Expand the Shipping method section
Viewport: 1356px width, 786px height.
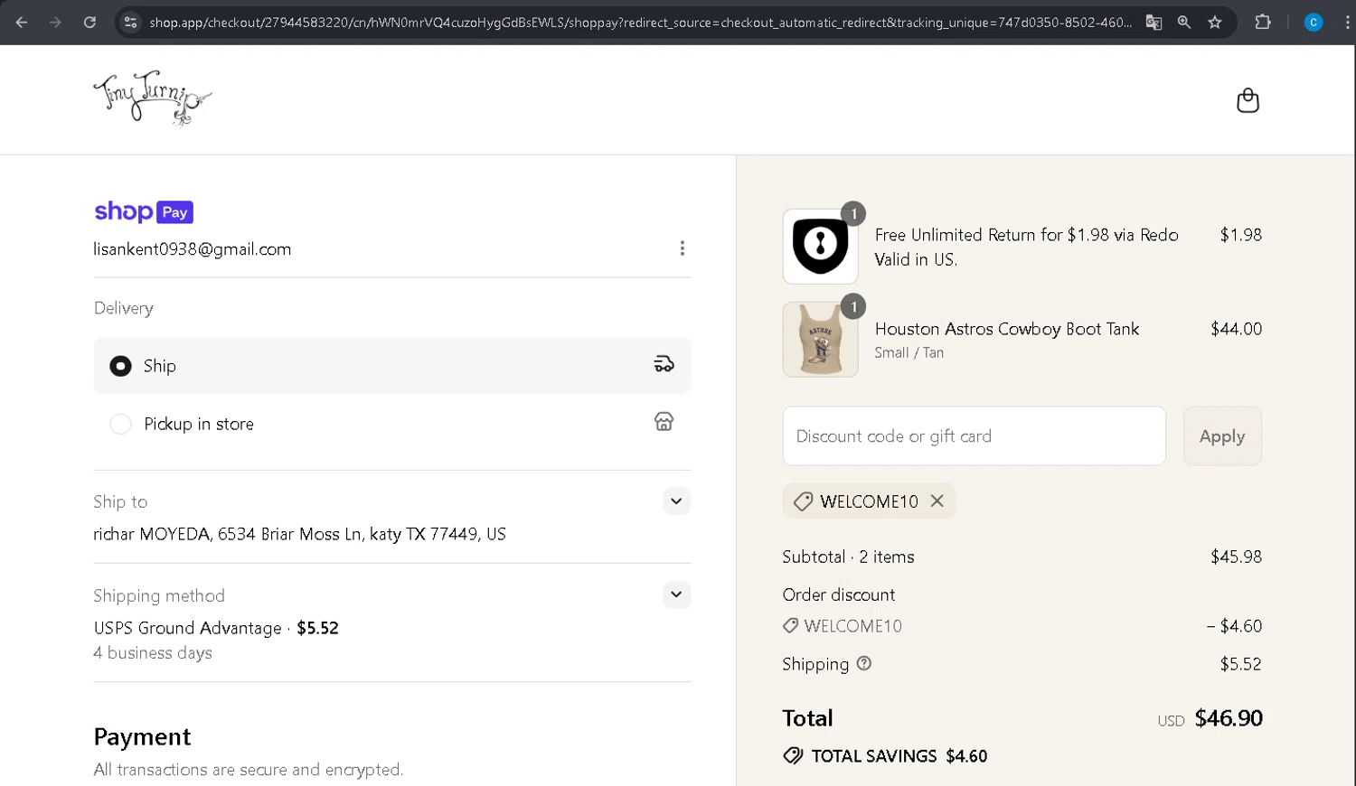[x=676, y=594]
